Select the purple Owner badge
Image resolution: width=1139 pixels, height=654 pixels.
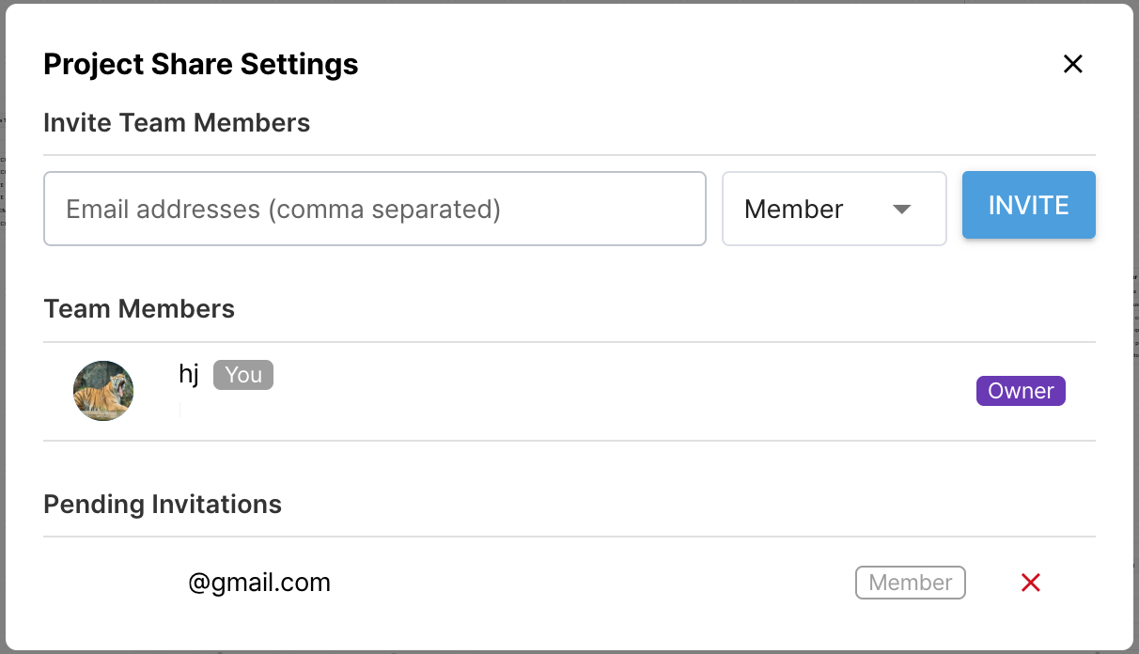click(1021, 391)
